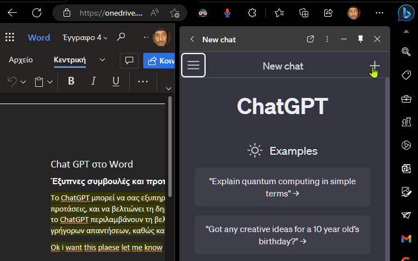Screen dimensions: 418x261
Task: Reload the page with the refresh icon
Action: click(37, 12)
